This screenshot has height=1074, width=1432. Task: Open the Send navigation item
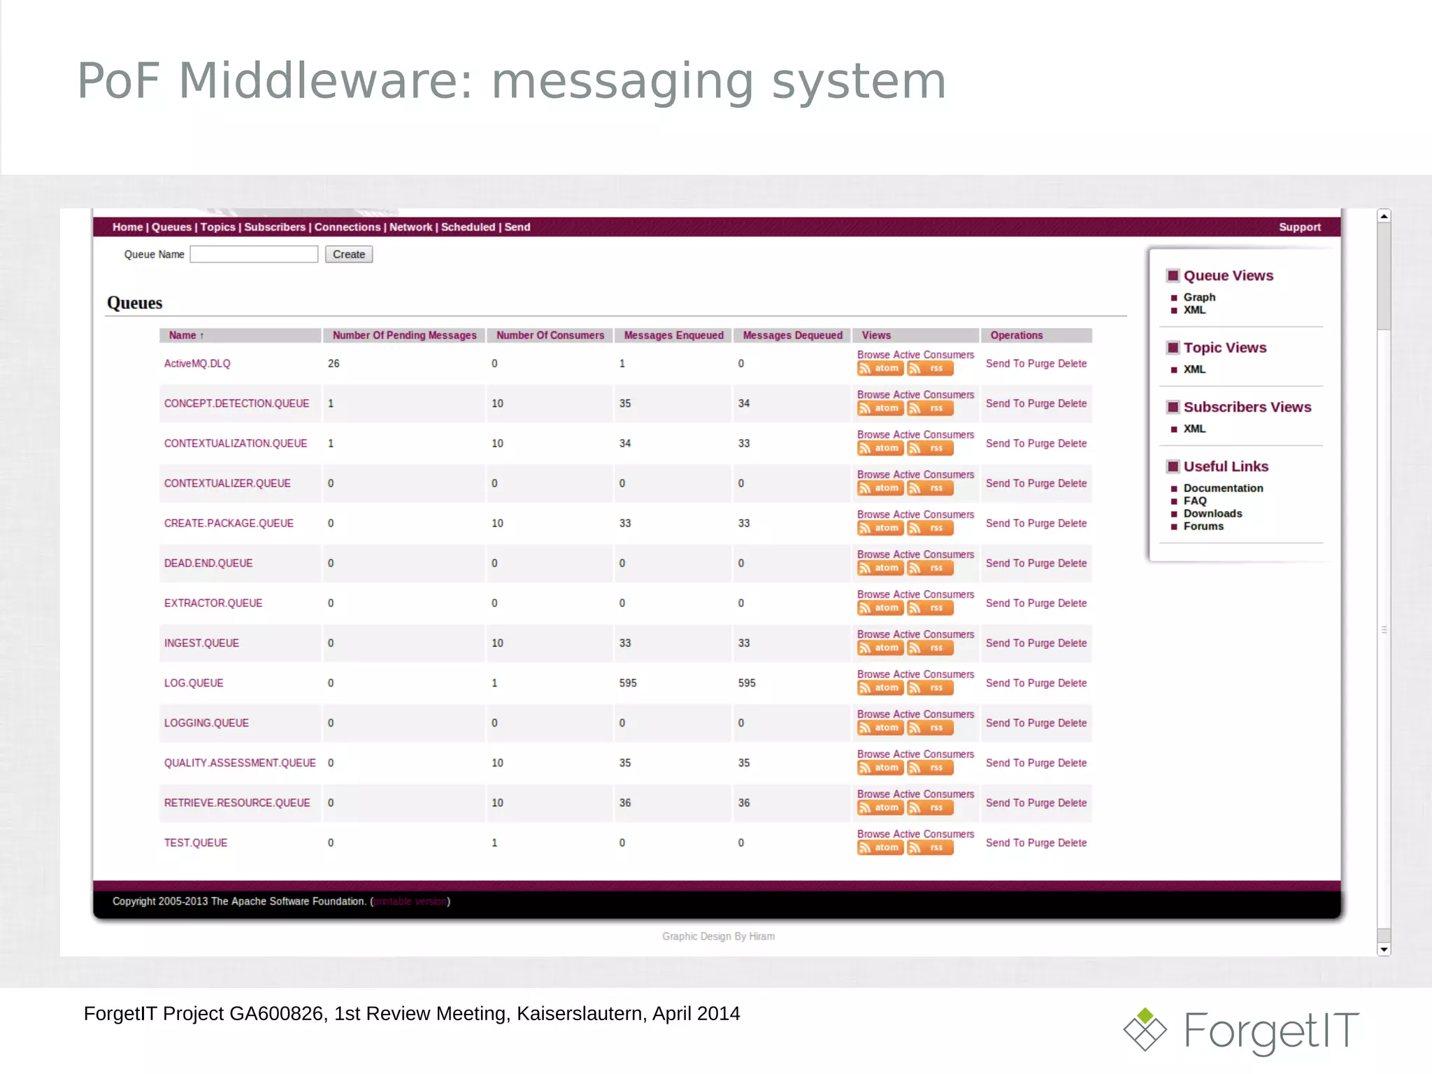517,227
